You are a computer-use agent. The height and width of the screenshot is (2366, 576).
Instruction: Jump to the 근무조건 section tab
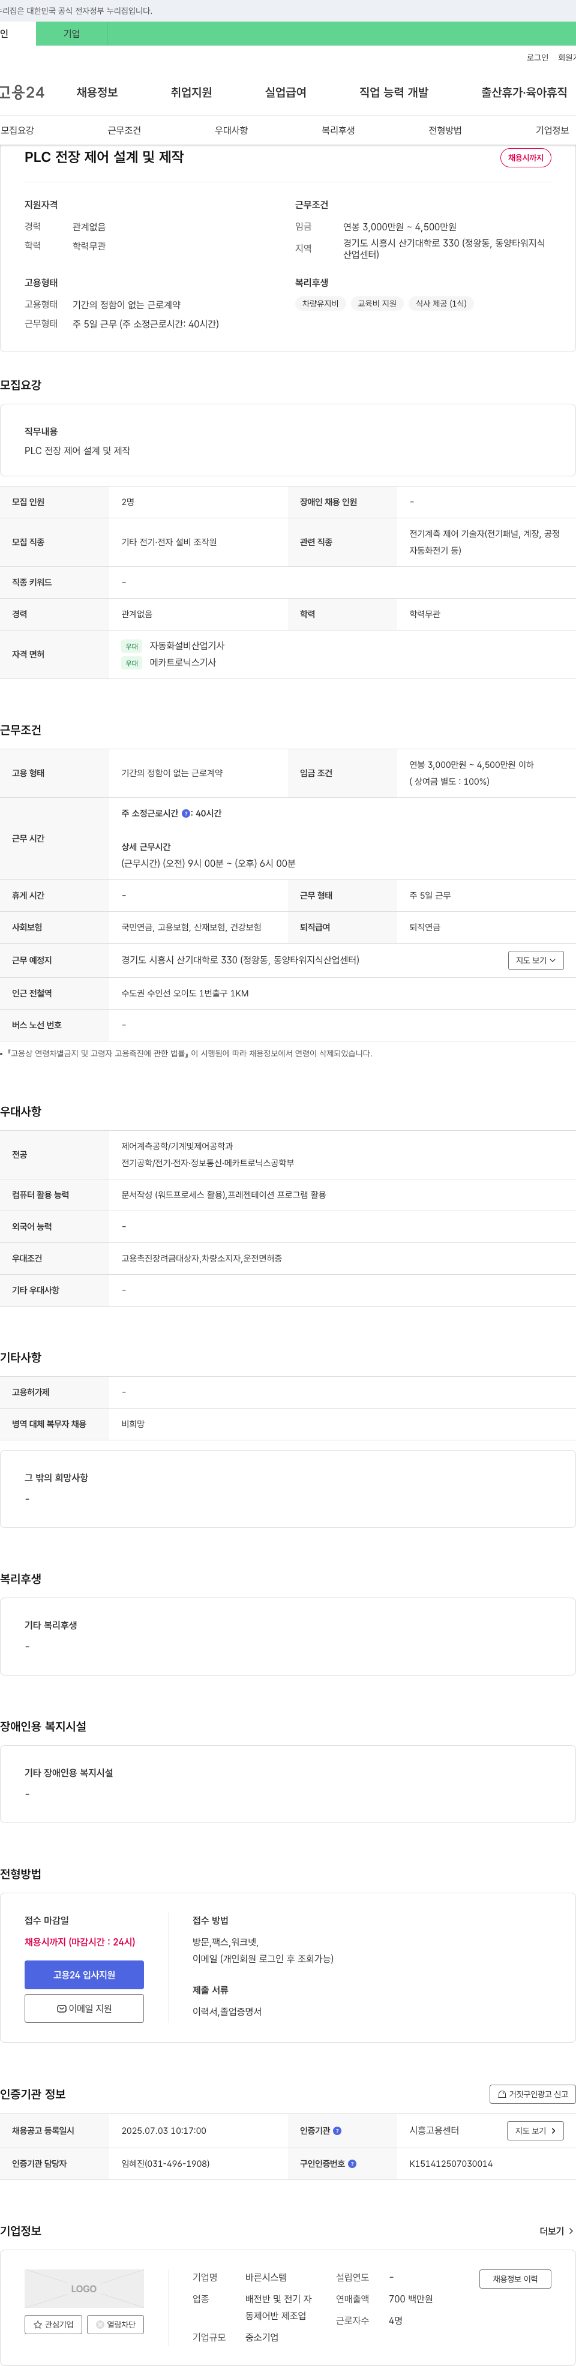(x=124, y=130)
